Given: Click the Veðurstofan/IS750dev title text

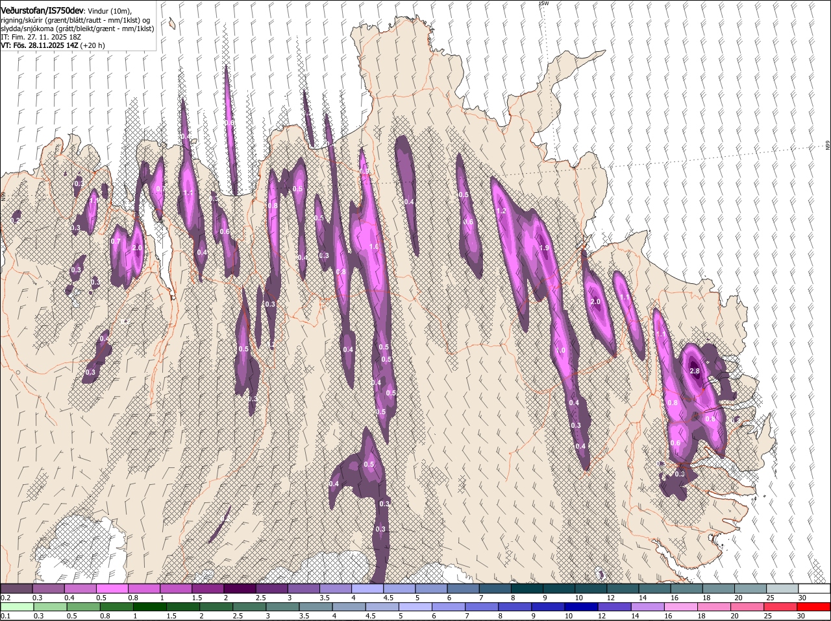Looking at the screenshot, I should 42,11.
